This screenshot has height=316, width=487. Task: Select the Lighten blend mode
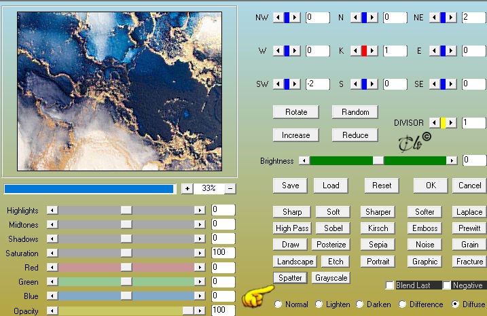pos(319,304)
